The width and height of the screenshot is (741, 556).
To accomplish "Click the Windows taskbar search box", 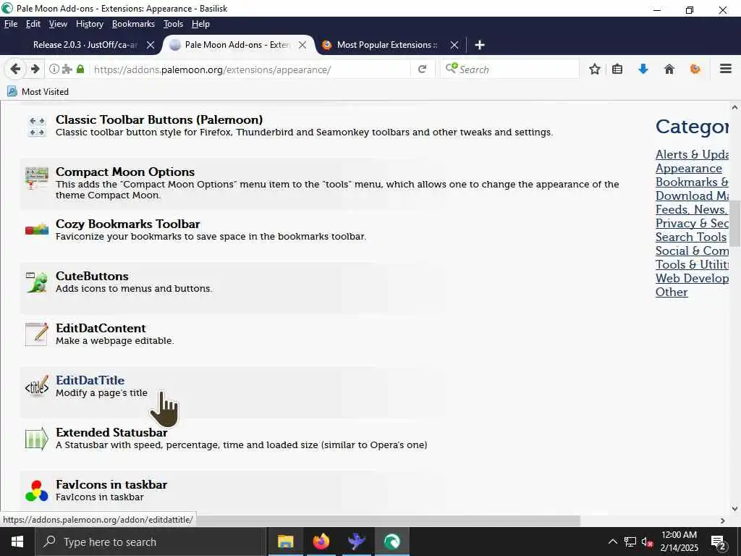I will [151, 542].
